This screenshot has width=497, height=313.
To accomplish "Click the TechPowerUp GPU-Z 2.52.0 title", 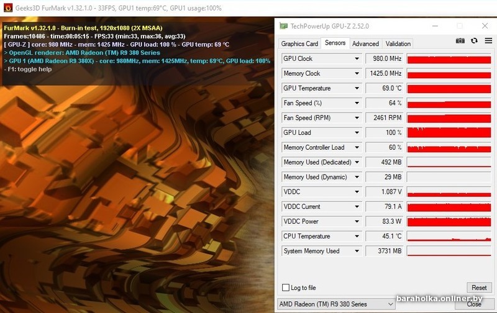I will coord(330,26).
